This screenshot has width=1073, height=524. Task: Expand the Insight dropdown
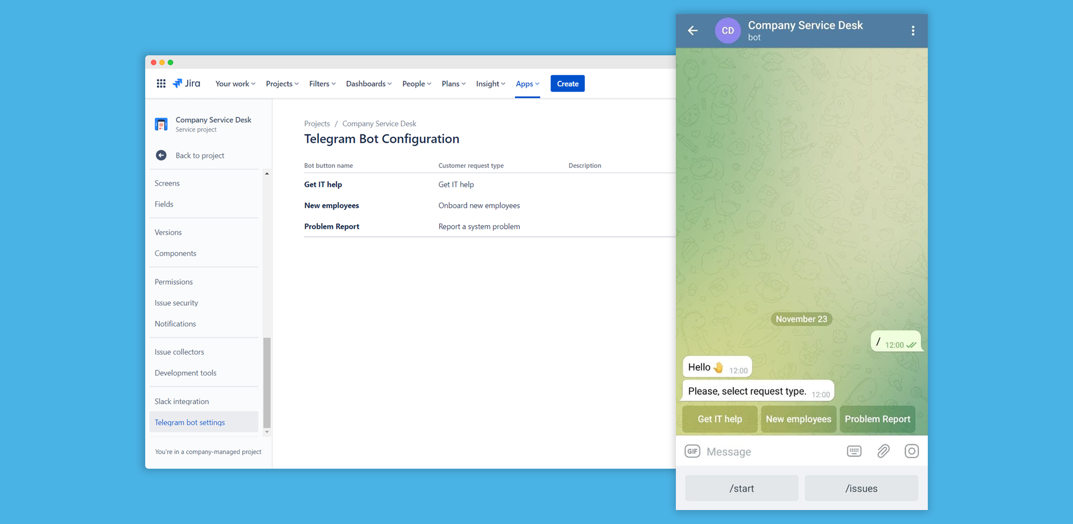[490, 84]
